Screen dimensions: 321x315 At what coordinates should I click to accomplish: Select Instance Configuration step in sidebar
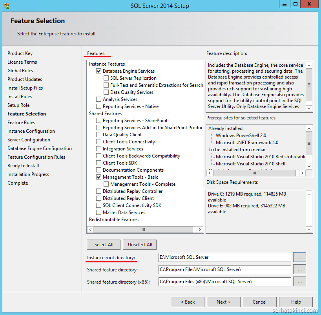pyautogui.click(x=31, y=131)
